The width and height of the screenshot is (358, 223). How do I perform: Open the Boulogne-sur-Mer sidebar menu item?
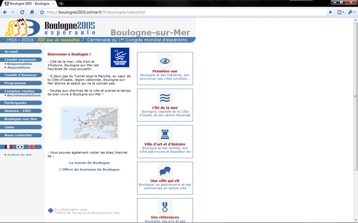tap(21, 119)
